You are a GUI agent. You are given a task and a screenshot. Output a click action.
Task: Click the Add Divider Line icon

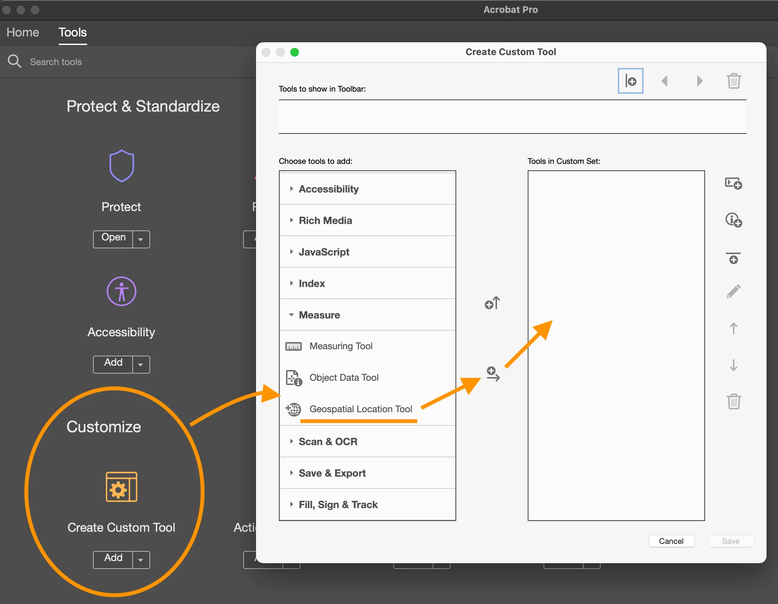click(x=733, y=258)
